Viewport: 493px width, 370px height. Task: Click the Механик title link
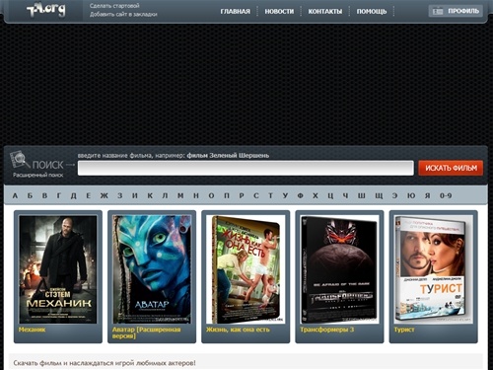pos(32,330)
